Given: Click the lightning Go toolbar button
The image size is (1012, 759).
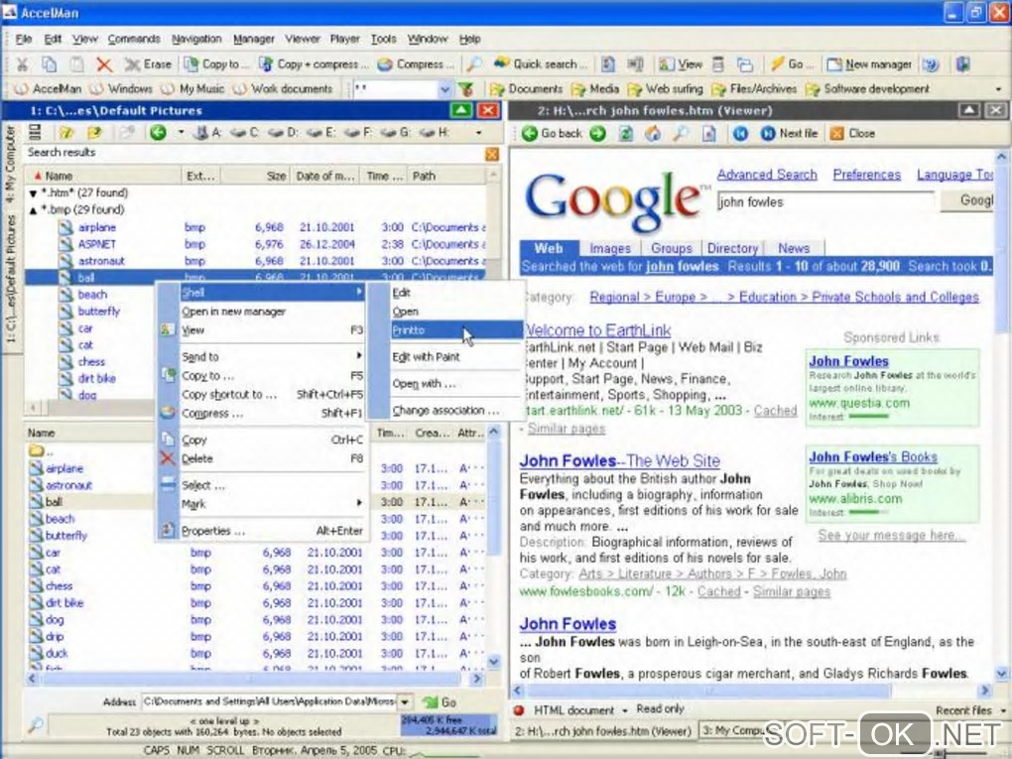Looking at the screenshot, I should click(x=791, y=63).
